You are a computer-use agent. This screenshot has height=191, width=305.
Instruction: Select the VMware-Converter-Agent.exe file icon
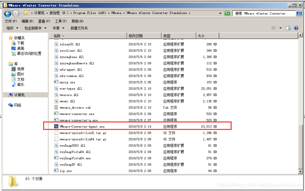(56, 126)
